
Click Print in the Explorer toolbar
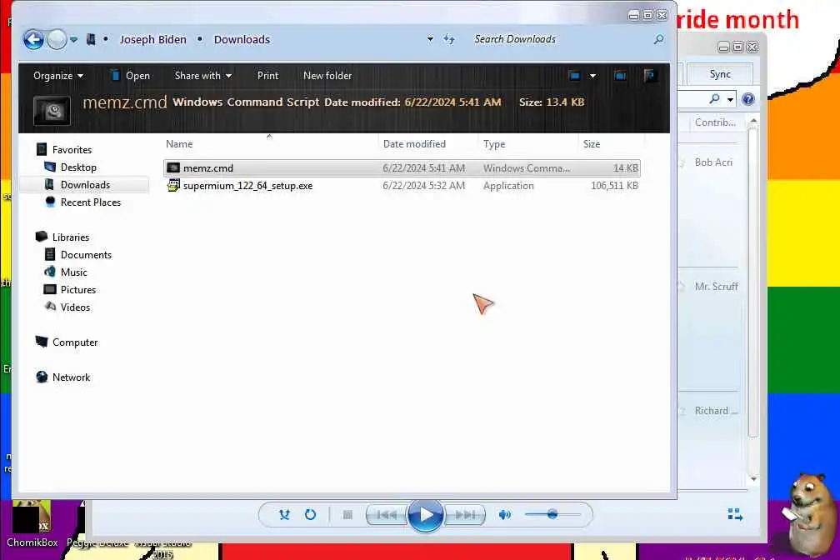click(267, 76)
